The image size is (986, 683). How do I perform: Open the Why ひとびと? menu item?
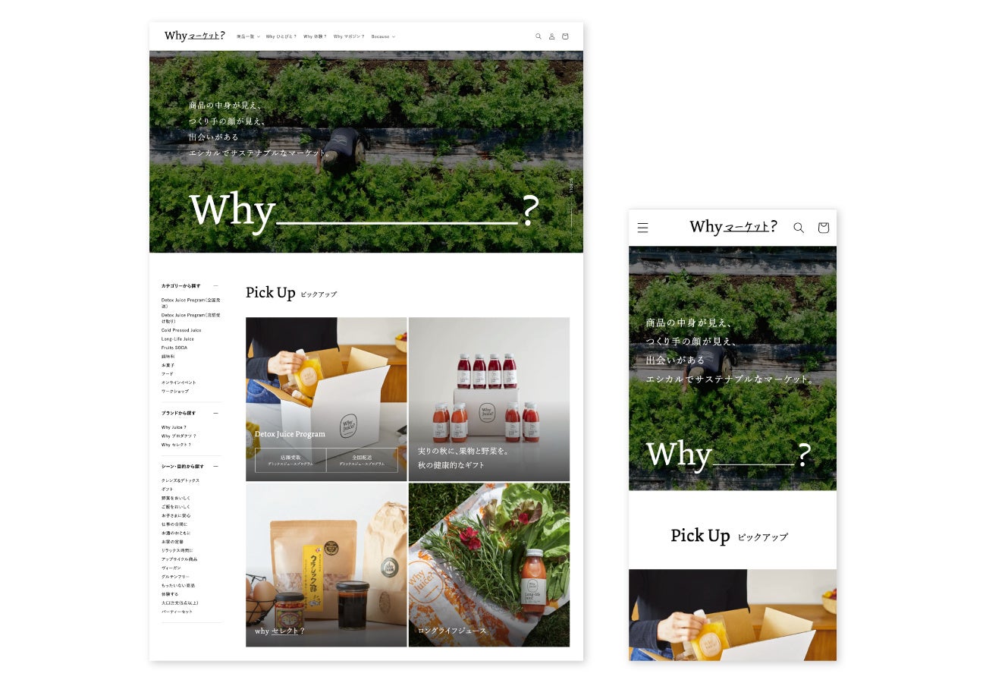click(281, 36)
